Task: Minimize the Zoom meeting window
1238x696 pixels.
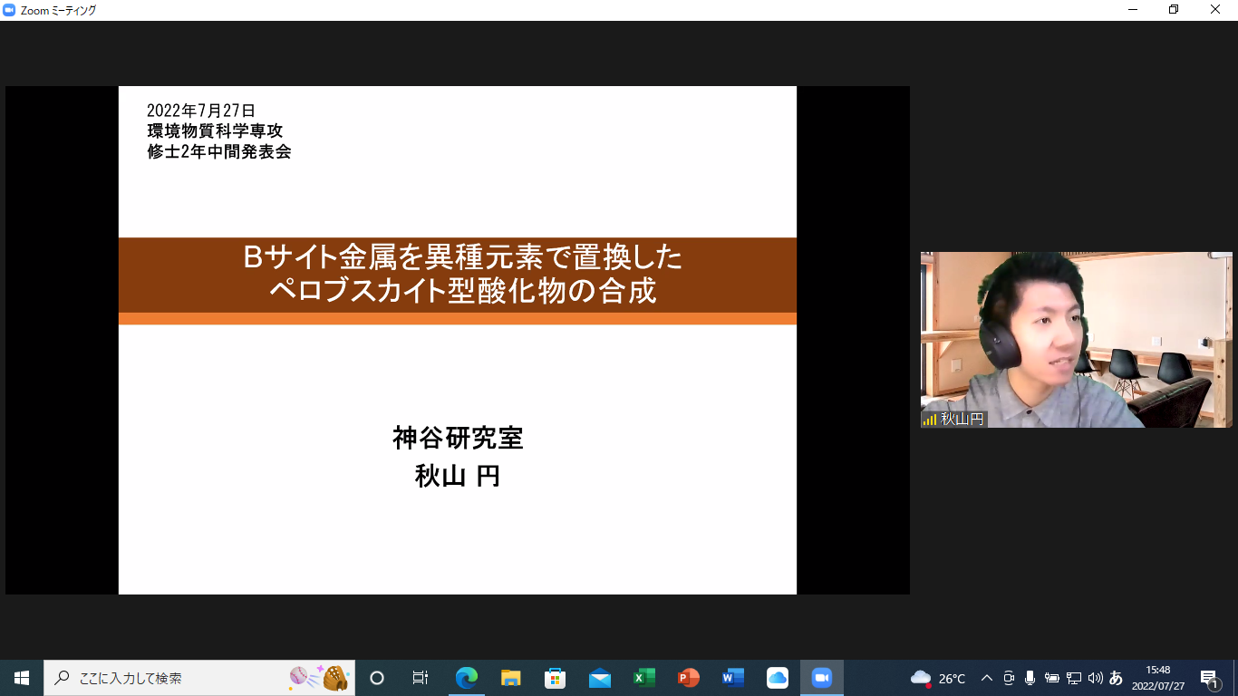Action: (x=1133, y=10)
